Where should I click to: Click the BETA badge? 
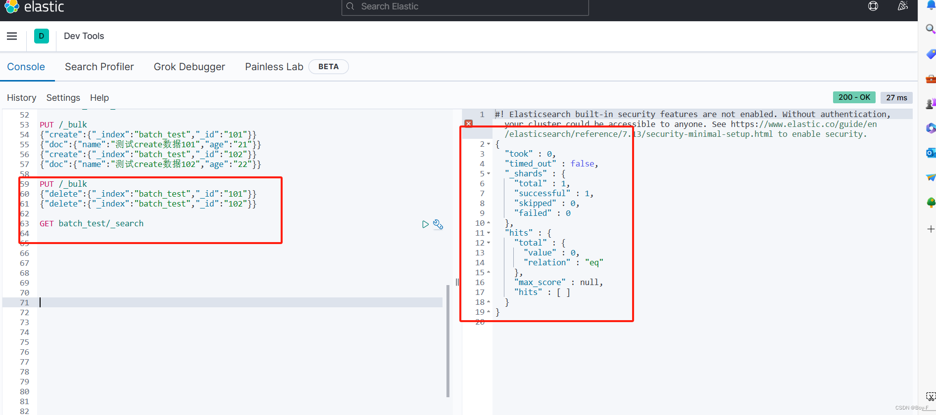click(x=329, y=67)
